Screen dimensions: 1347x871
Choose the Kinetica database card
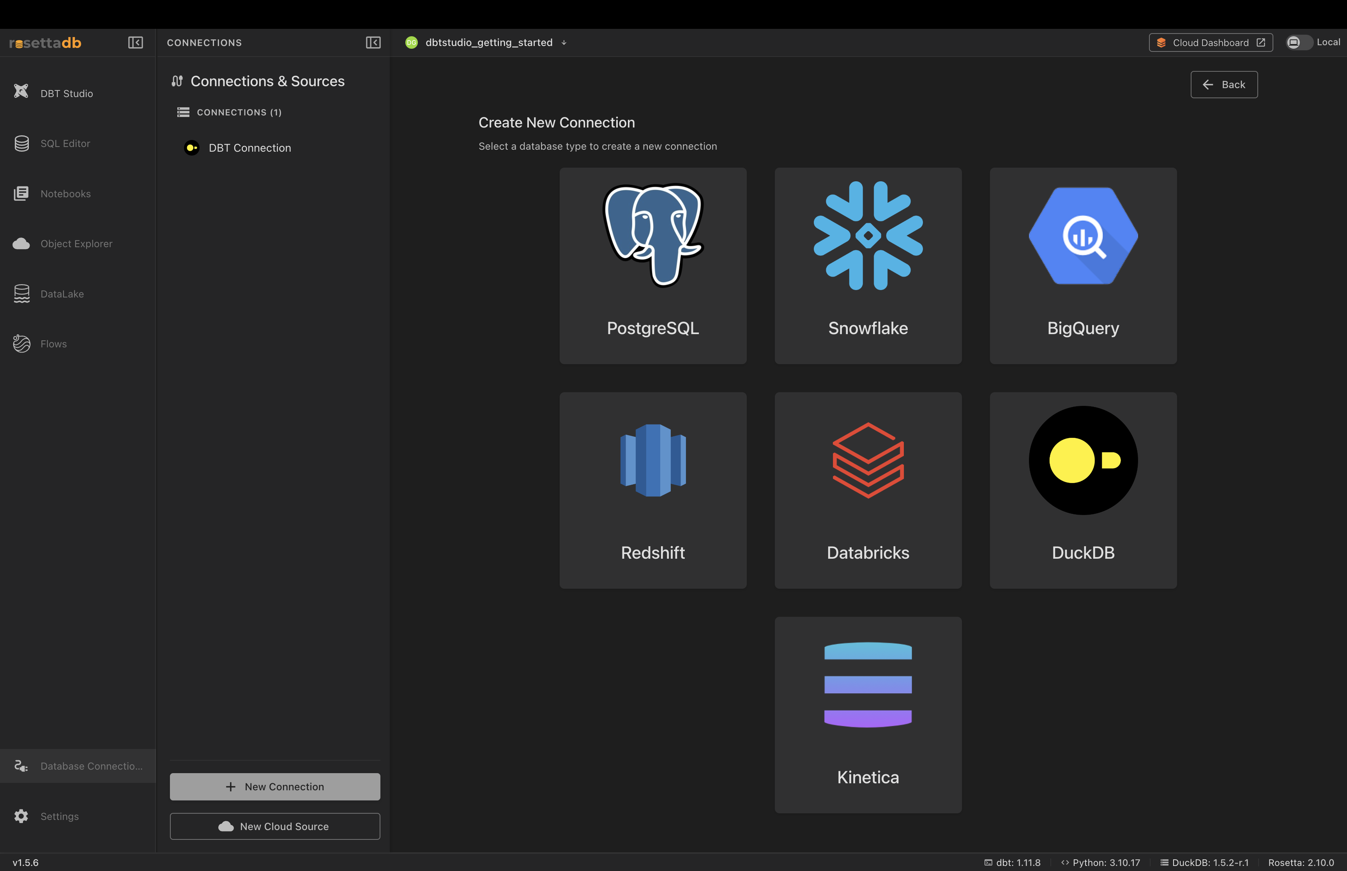868,715
